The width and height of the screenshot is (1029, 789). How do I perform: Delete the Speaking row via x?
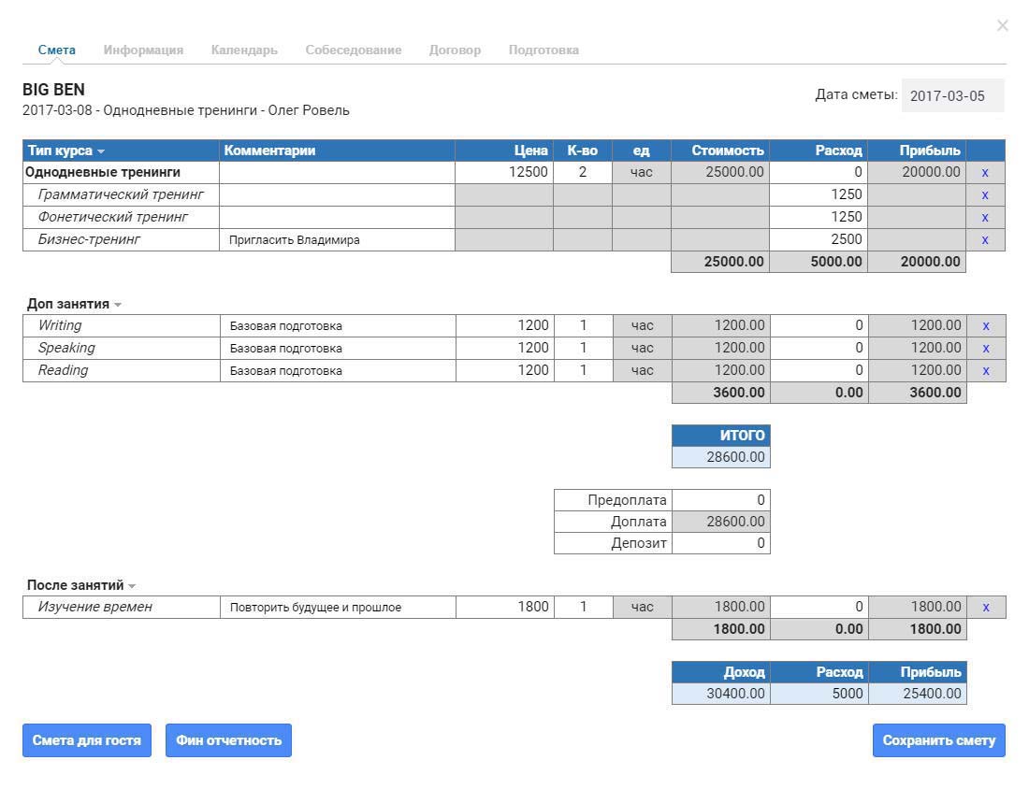(x=985, y=349)
